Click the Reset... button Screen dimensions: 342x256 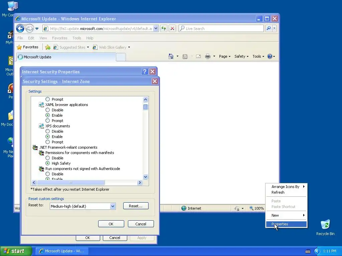pos(136,206)
